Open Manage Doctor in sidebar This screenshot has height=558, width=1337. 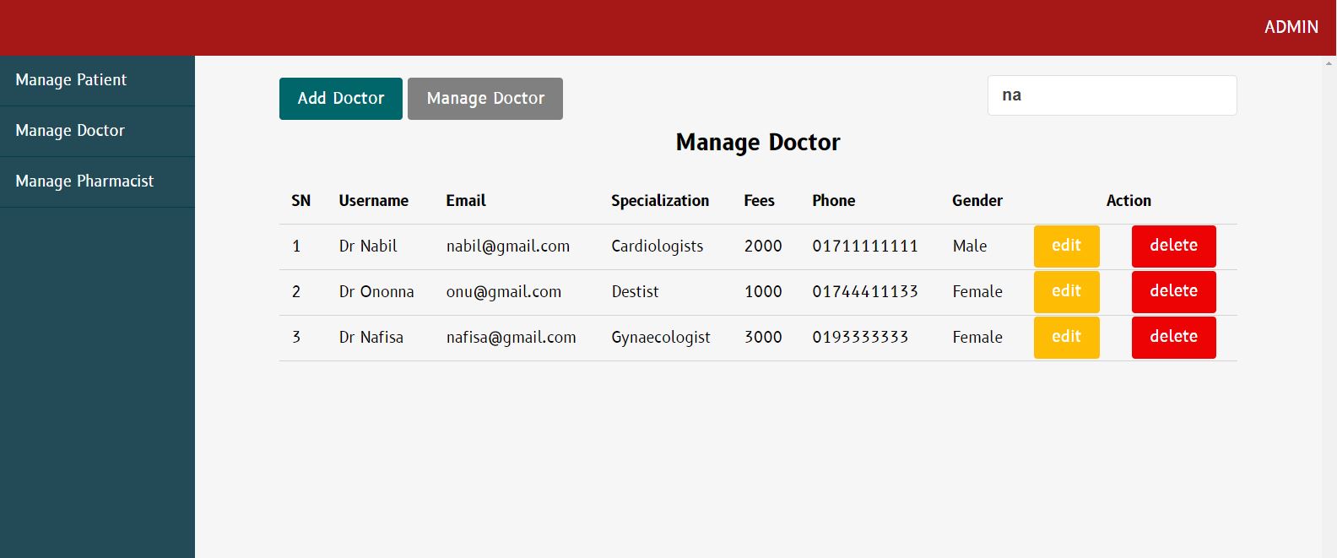[97, 131]
